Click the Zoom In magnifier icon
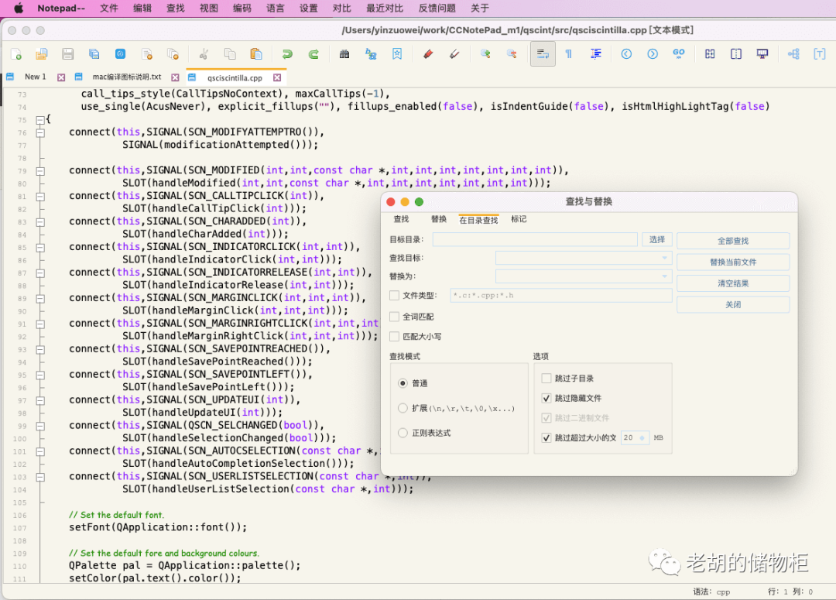Image resolution: width=836 pixels, height=600 pixels. (485, 54)
